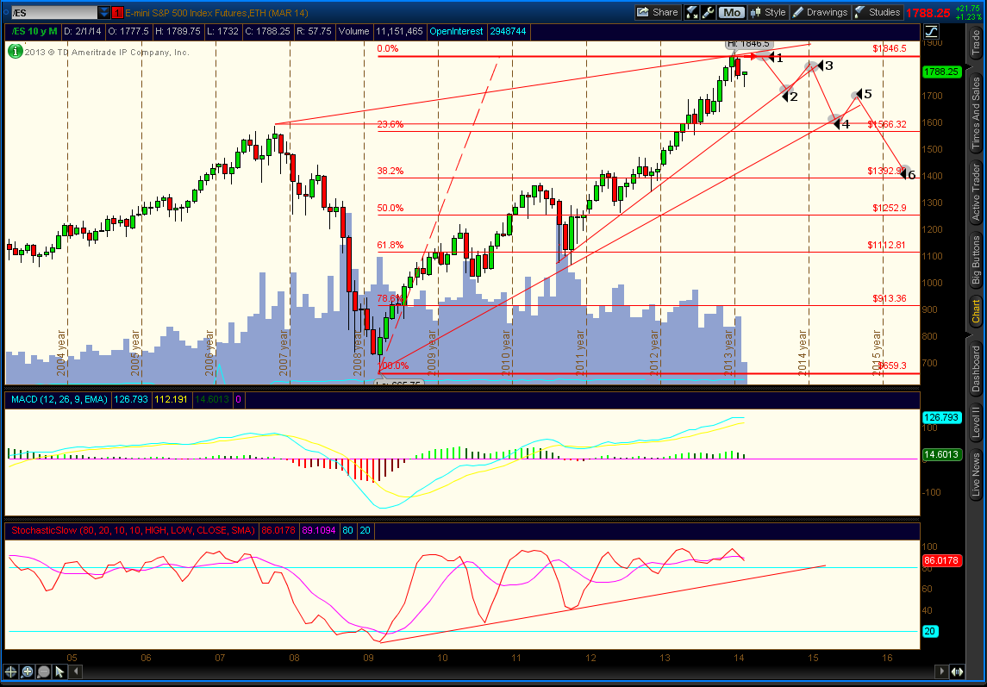
Task: Open the Times And Sales side tab
Action: 976,113
